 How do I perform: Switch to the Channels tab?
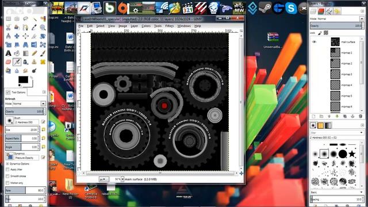click(321, 11)
